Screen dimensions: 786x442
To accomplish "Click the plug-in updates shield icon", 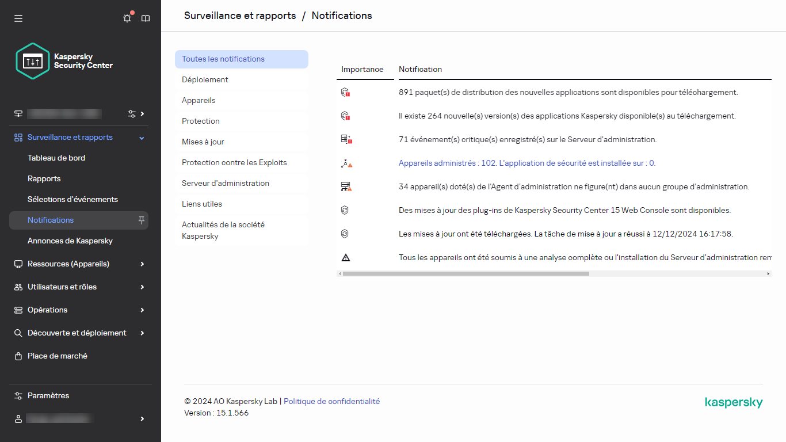I will point(346,210).
